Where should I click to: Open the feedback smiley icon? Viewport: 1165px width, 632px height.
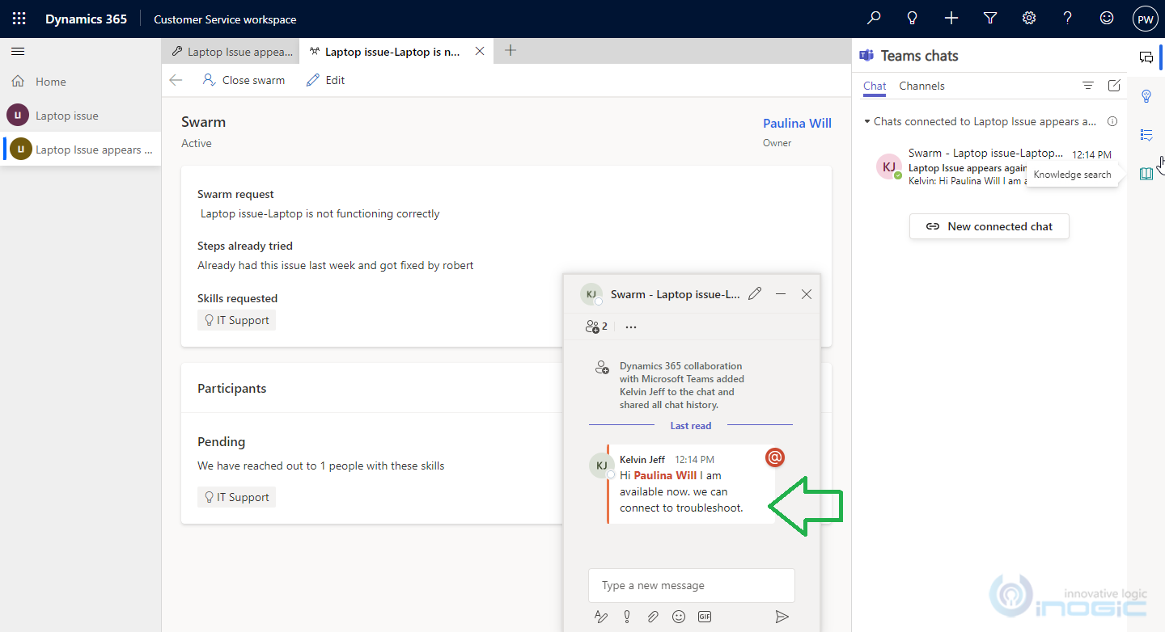coord(1107,19)
